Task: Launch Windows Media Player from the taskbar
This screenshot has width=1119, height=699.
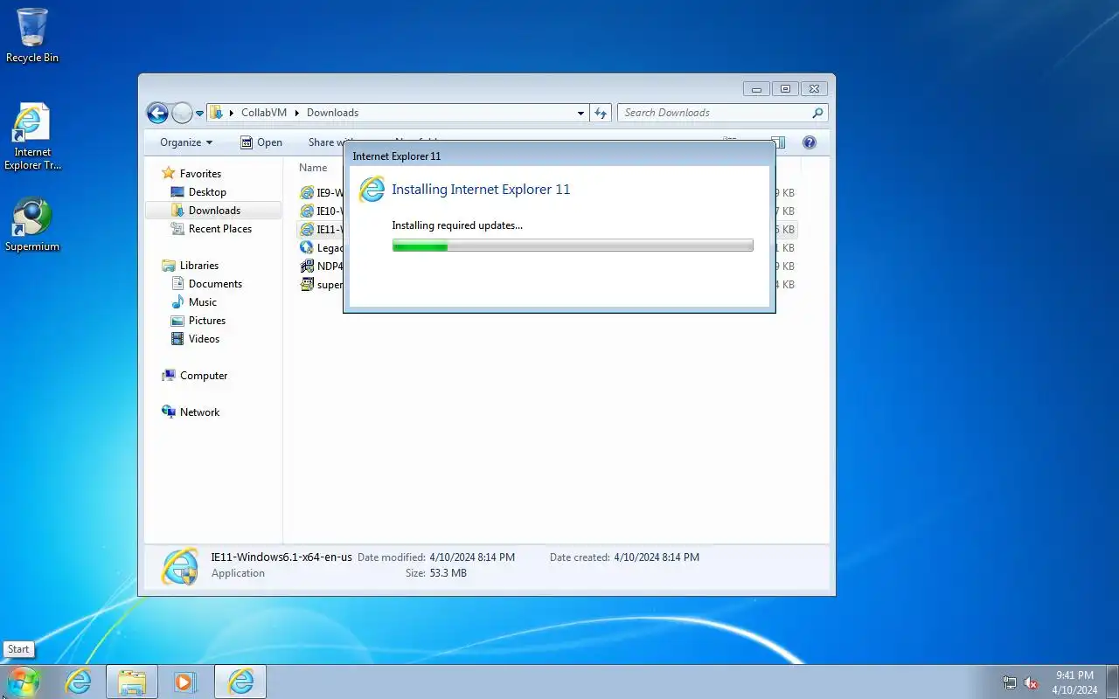Action: click(185, 682)
